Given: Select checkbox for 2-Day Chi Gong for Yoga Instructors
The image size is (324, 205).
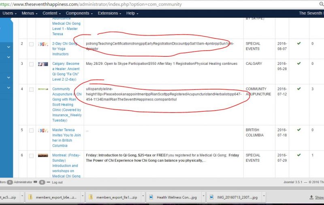Looking at the screenshot, I should click(31, 44).
